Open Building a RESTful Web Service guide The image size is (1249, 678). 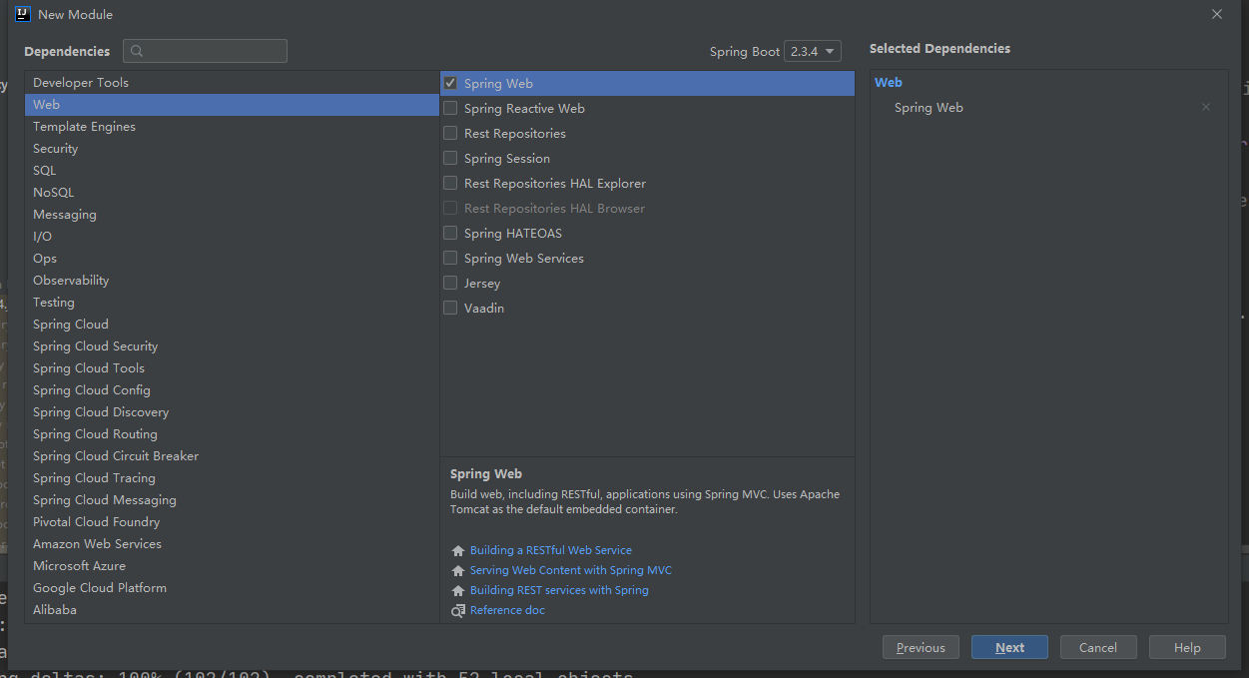point(551,550)
